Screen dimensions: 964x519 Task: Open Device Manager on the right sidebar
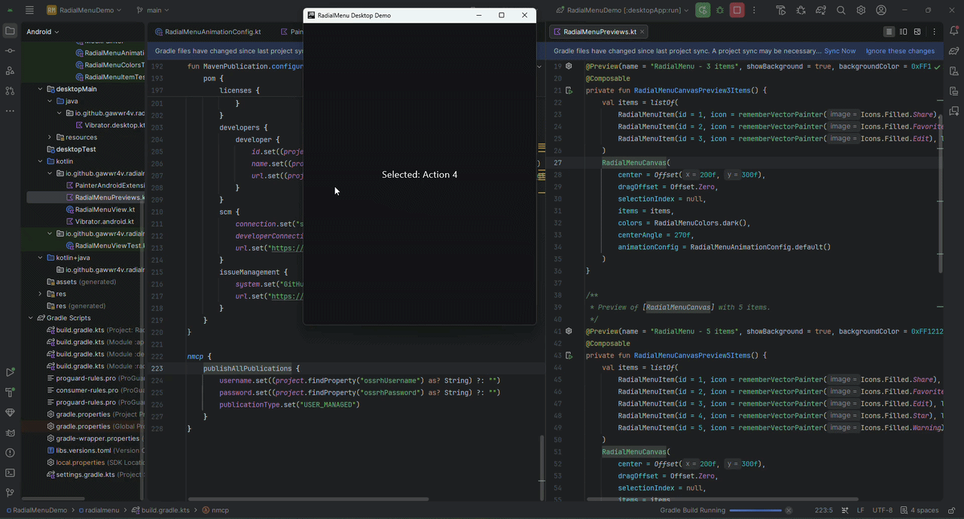(954, 71)
